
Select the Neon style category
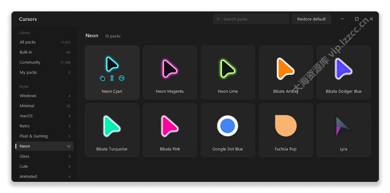pos(44,146)
